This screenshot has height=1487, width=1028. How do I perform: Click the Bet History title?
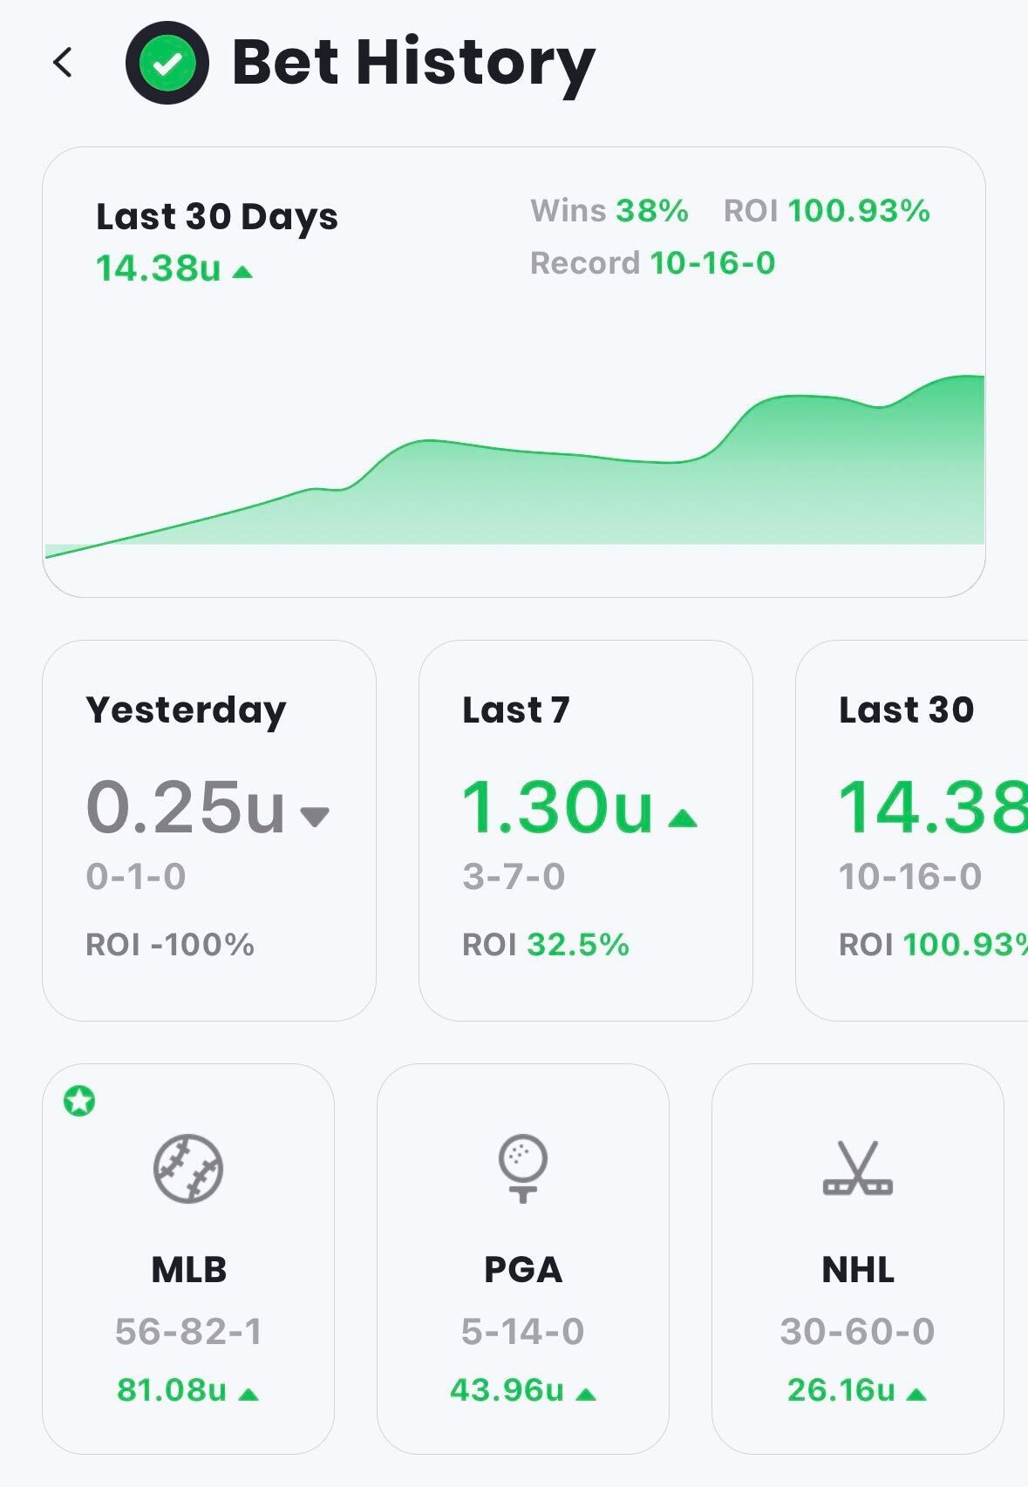[413, 63]
